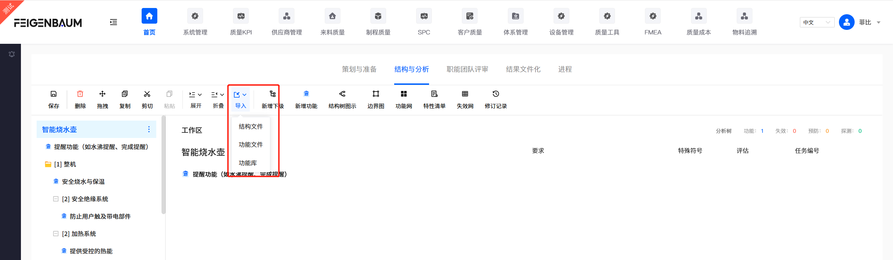The width and height of the screenshot is (893, 260).
Task: Click the 剪切 cut toolbar button
Action: [147, 99]
